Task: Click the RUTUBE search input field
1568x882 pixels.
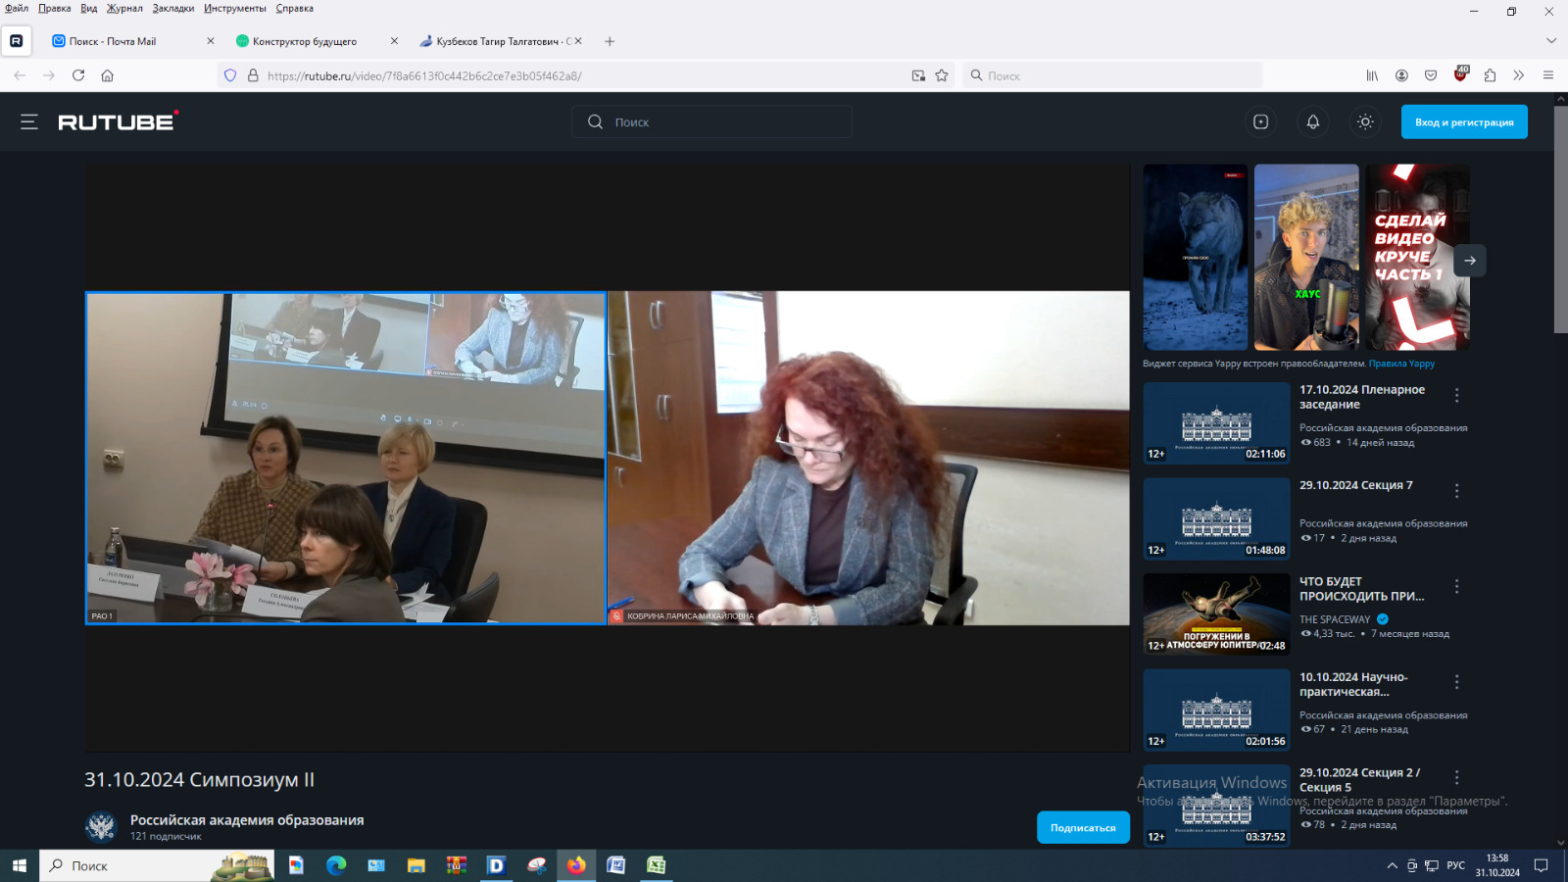Action: tap(725, 122)
